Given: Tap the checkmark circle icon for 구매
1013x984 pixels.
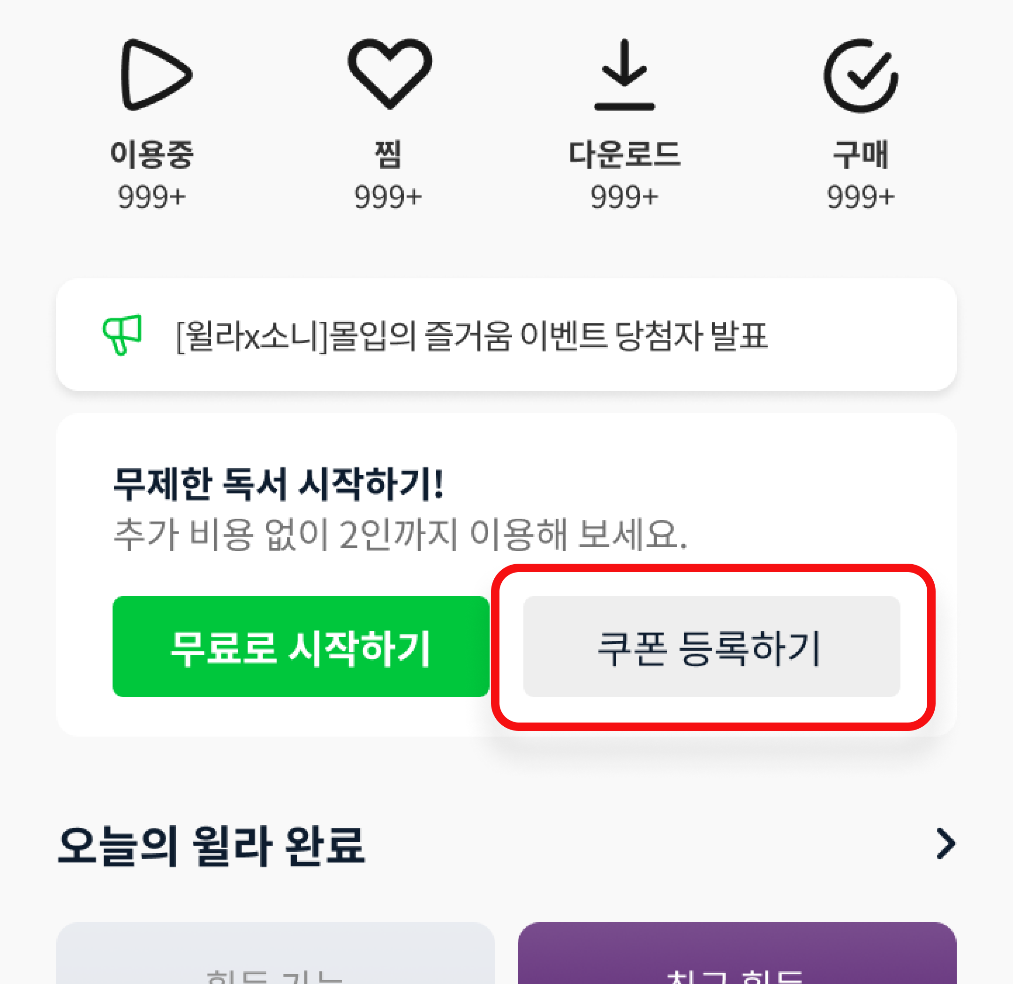Looking at the screenshot, I should pyautogui.click(x=861, y=75).
